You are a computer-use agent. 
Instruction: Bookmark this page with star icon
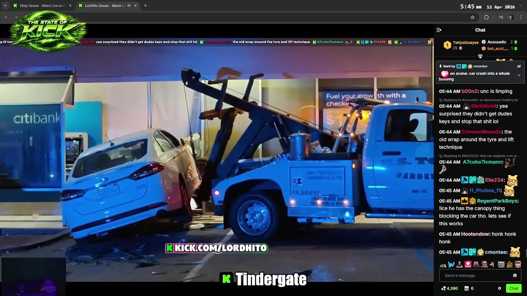click(473, 17)
